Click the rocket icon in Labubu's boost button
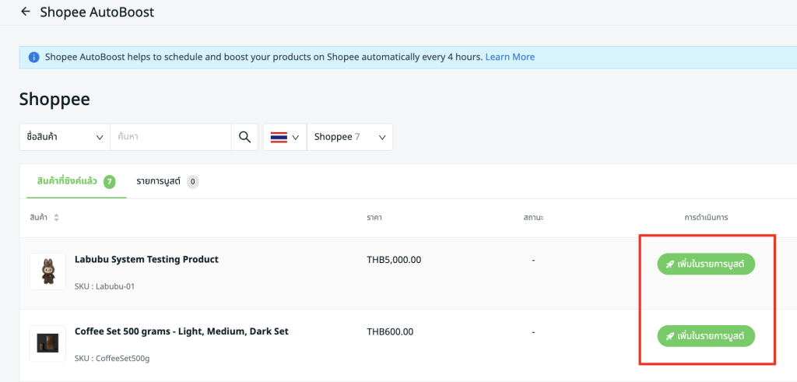 pos(669,265)
